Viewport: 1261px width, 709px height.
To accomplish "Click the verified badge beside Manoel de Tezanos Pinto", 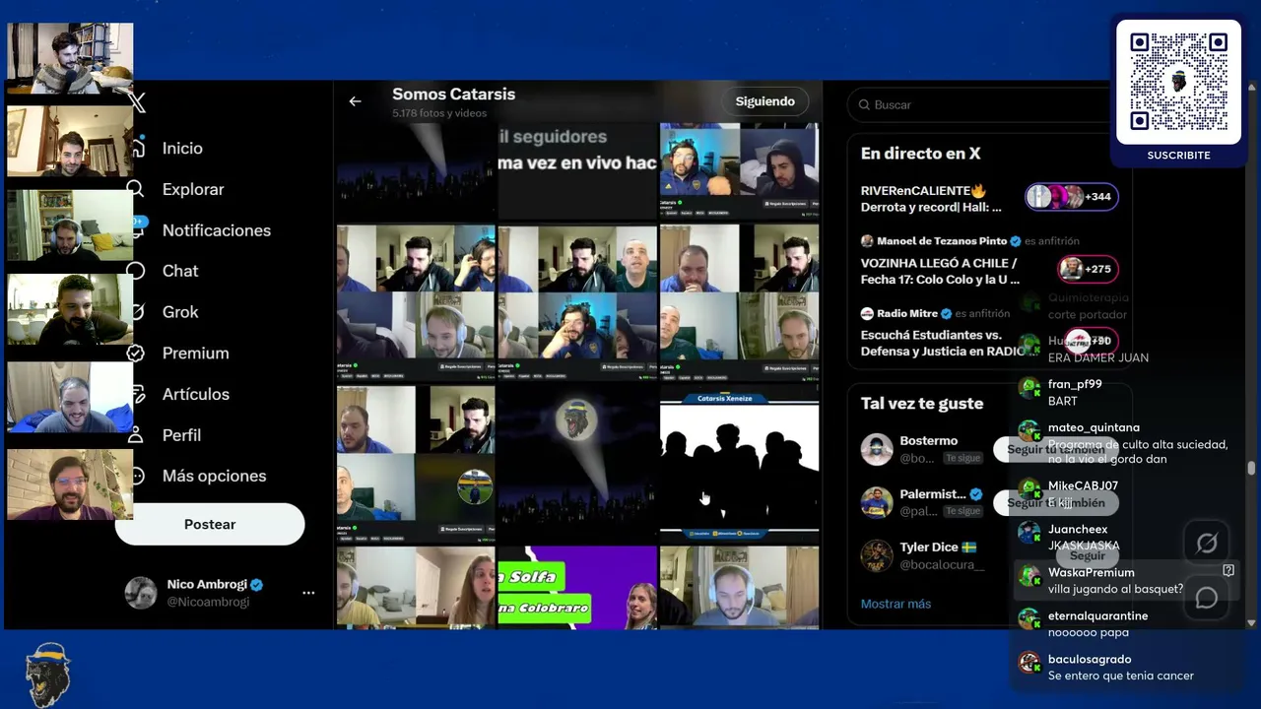I will (x=1016, y=240).
